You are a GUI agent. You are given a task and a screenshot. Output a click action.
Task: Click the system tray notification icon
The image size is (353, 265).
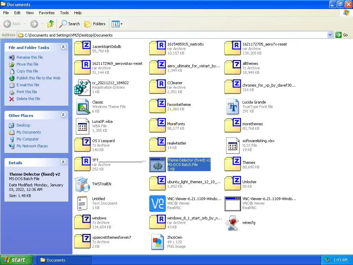click(x=327, y=260)
